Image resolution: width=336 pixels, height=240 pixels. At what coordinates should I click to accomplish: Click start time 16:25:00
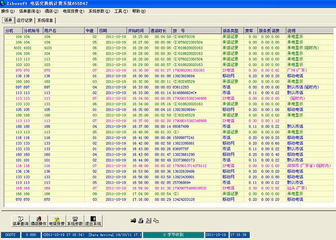(x=140, y=37)
